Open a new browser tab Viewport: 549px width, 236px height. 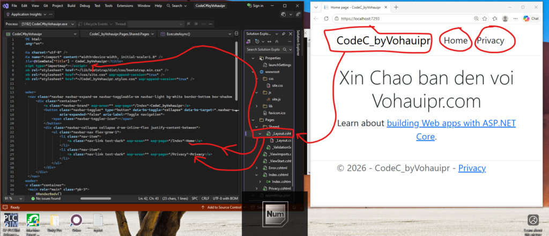396,7
